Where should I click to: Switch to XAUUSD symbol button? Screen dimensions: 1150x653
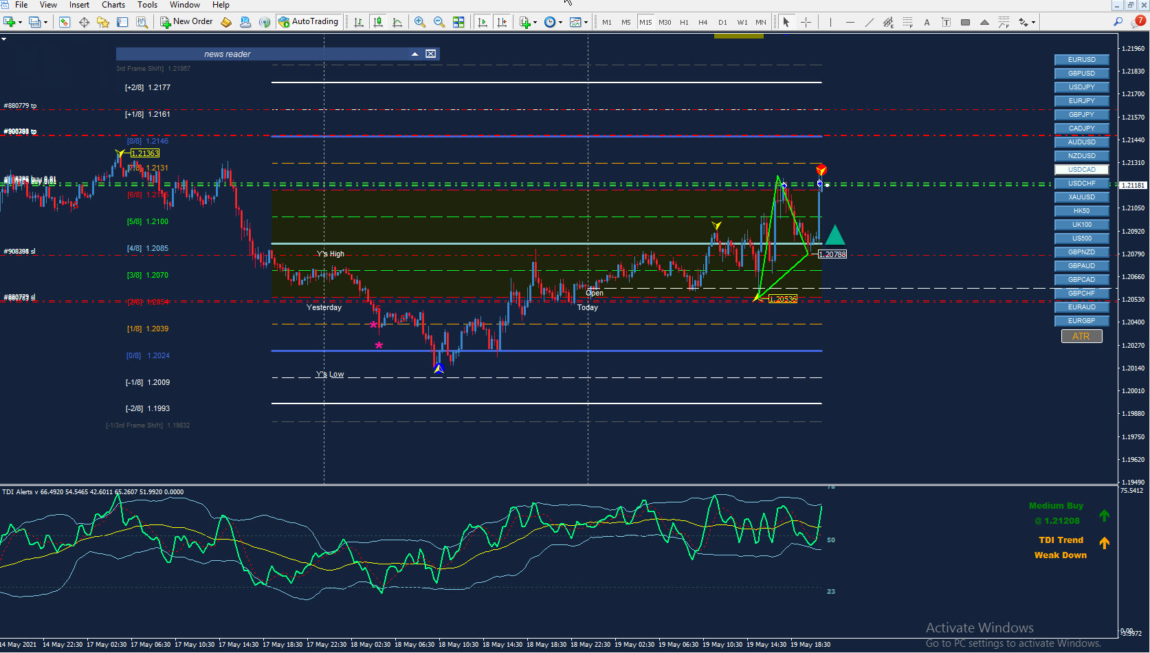[x=1081, y=197]
